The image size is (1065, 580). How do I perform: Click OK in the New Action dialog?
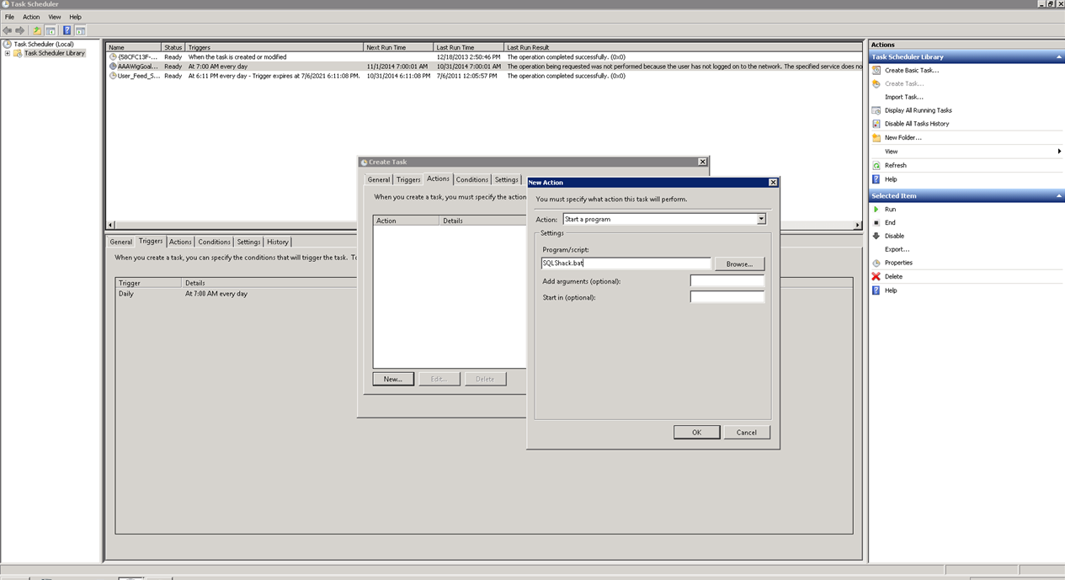click(x=696, y=432)
